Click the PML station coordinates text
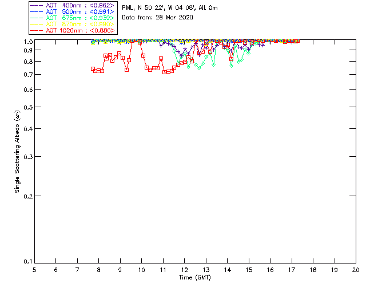 pyautogui.click(x=170, y=8)
